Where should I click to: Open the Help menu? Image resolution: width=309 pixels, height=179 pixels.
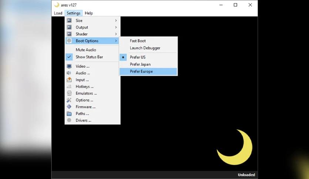click(x=89, y=13)
